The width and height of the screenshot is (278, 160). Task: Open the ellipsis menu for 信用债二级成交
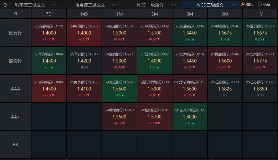(x=114, y=5)
